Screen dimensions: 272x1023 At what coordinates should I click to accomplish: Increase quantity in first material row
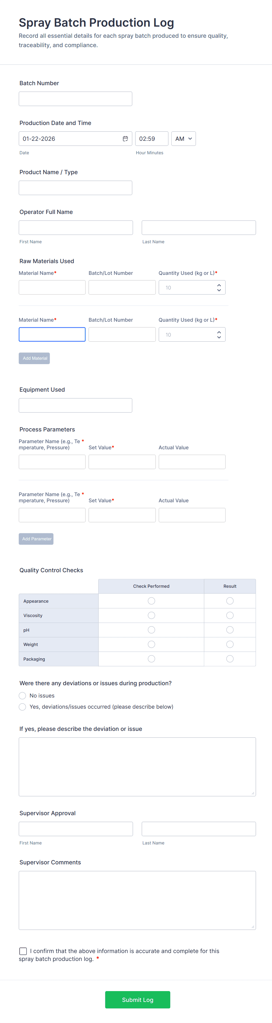coord(219,285)
